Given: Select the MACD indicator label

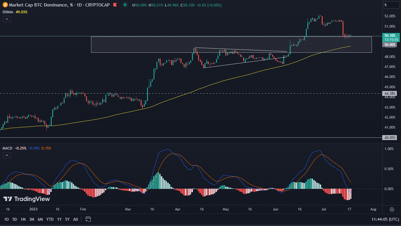Looking at the screenshot, I should (7, 148).
